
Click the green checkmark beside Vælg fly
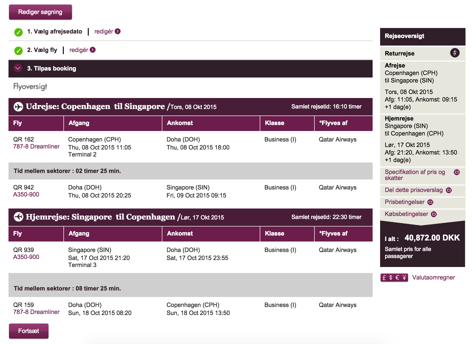pos(18,50)
